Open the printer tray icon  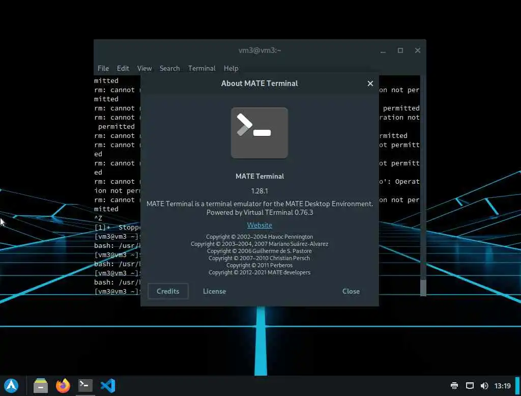tap(454, 386)
